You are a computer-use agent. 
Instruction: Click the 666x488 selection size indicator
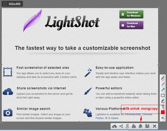(12, 4)
